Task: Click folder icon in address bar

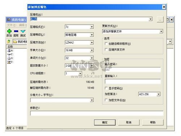Action: pyautogui.click(x=15, y=42)
